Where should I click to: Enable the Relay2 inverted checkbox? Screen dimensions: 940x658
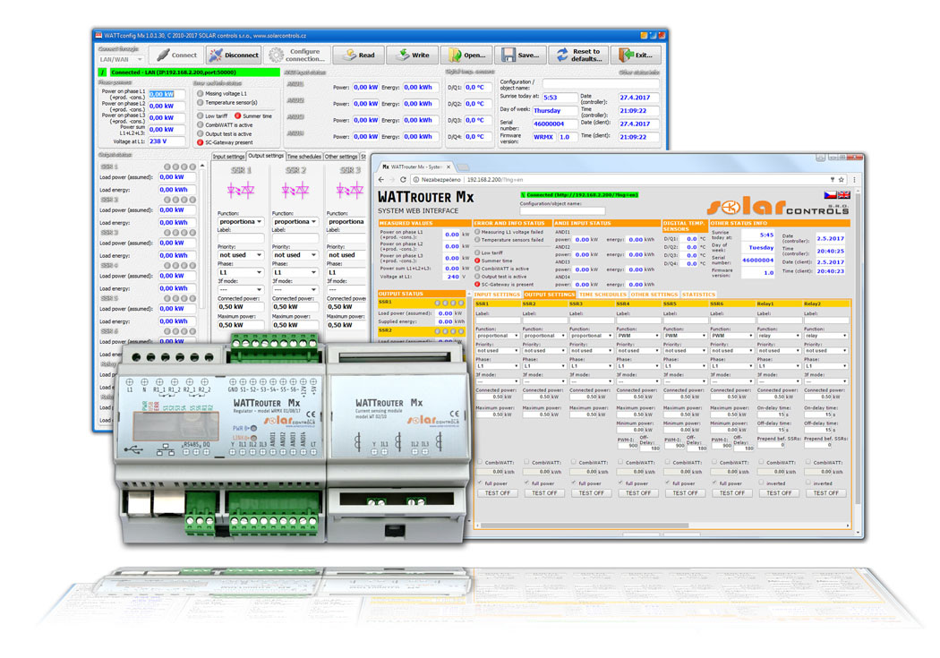click(x=808, y=483)
